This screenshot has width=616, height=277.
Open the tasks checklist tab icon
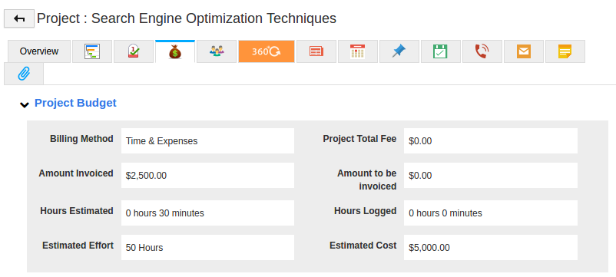pos(134,51)
